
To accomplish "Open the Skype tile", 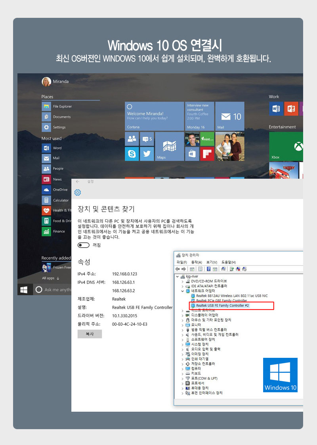I will tap(132, 154).
